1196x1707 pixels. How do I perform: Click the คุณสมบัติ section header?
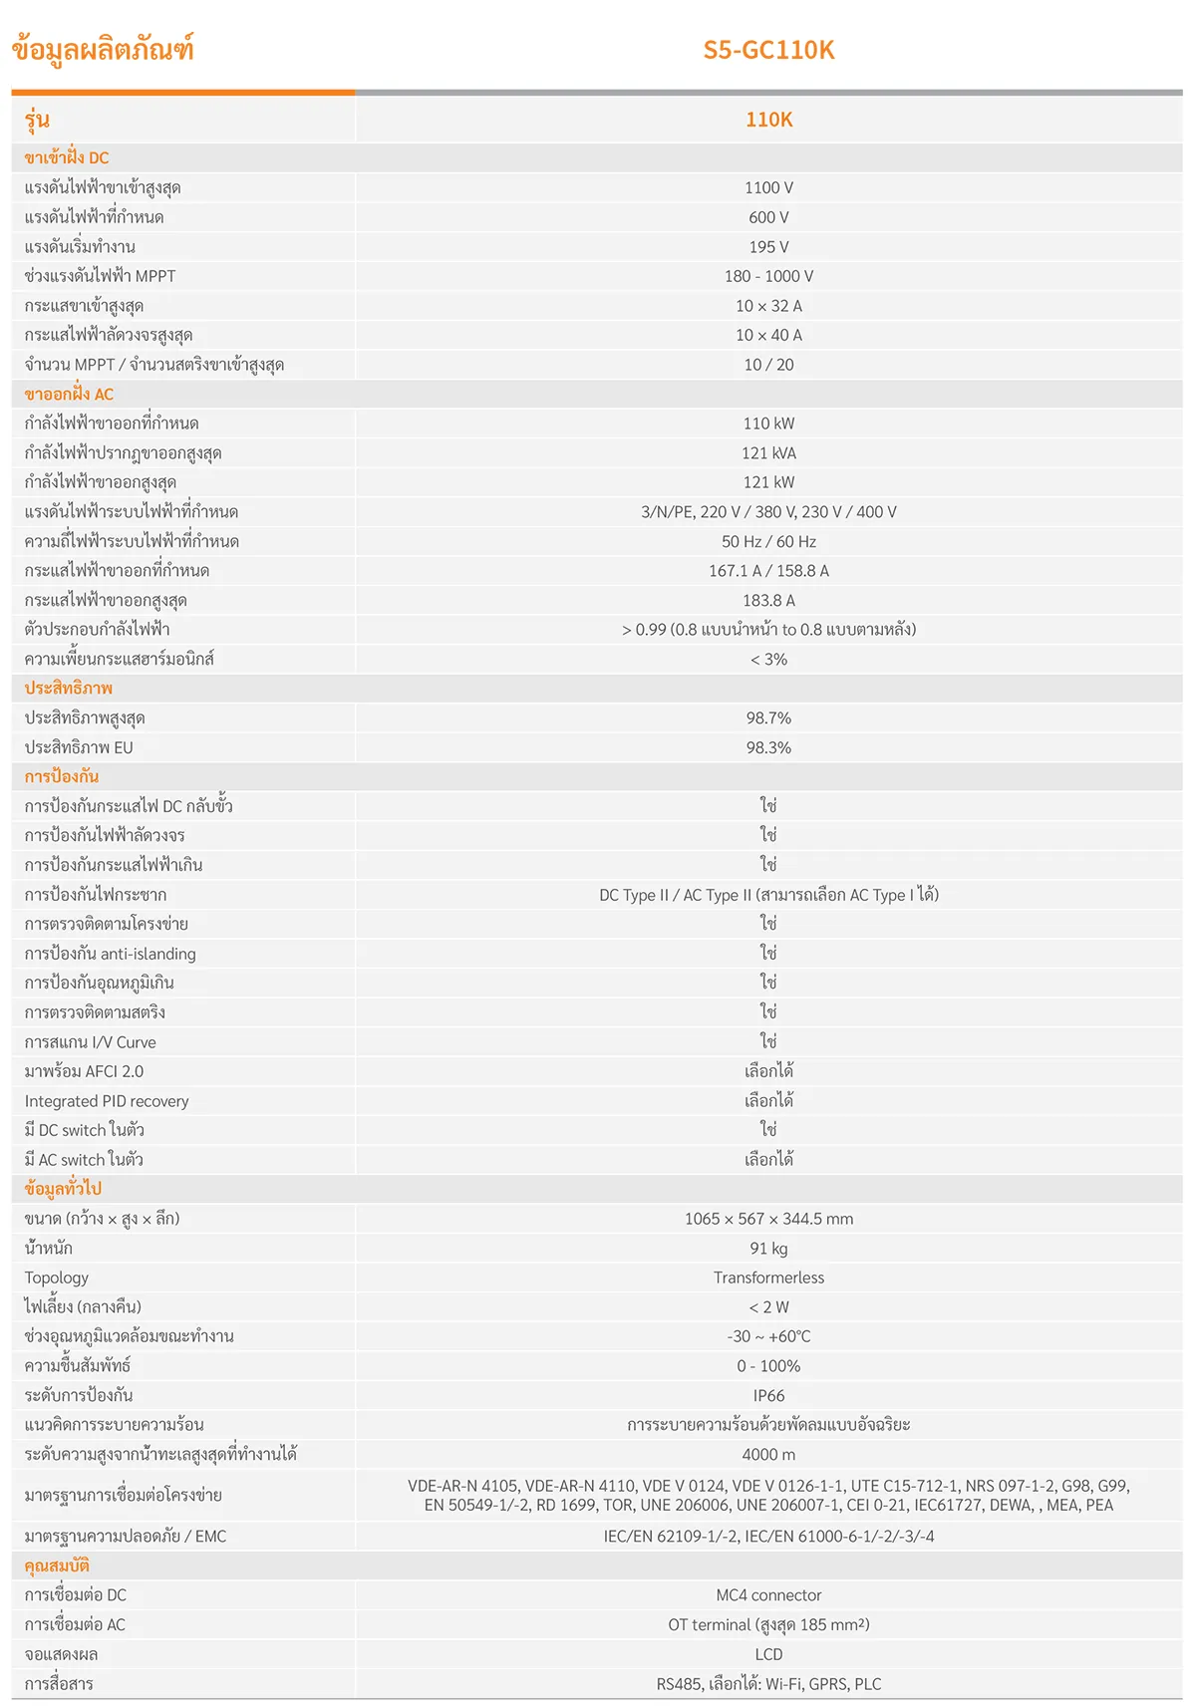point(57,1565)
